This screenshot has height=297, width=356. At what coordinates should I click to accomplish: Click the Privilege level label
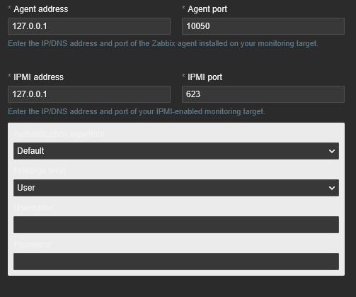click(x=40, y=171)
